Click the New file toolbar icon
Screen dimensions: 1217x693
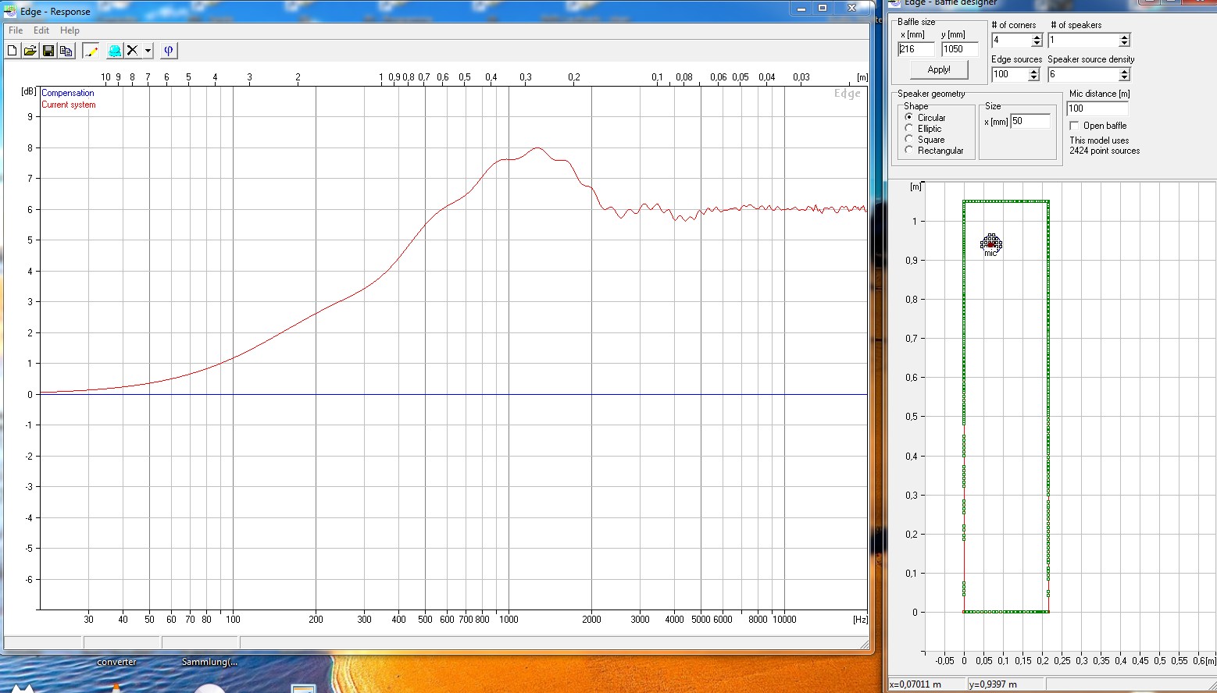point(12,51)
